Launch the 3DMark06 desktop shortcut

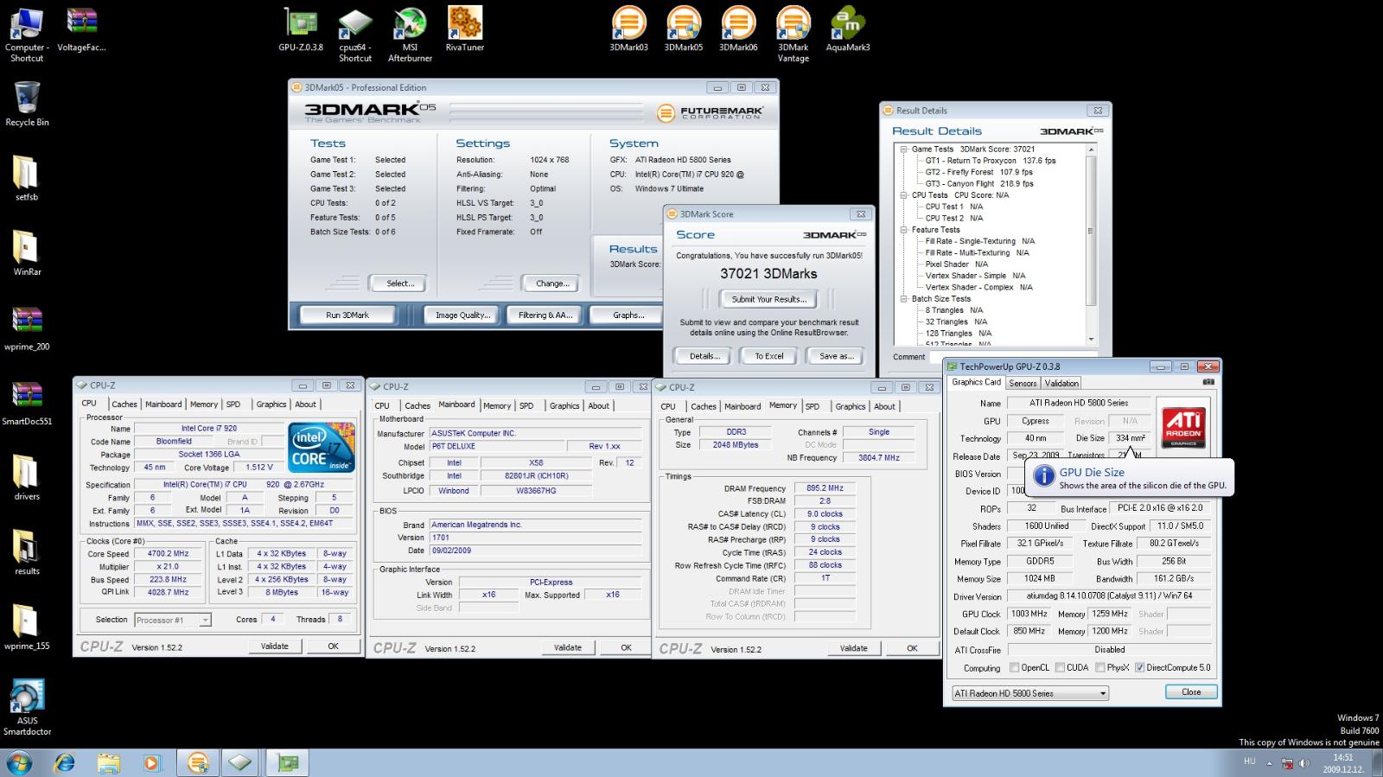tap(738, 30)
